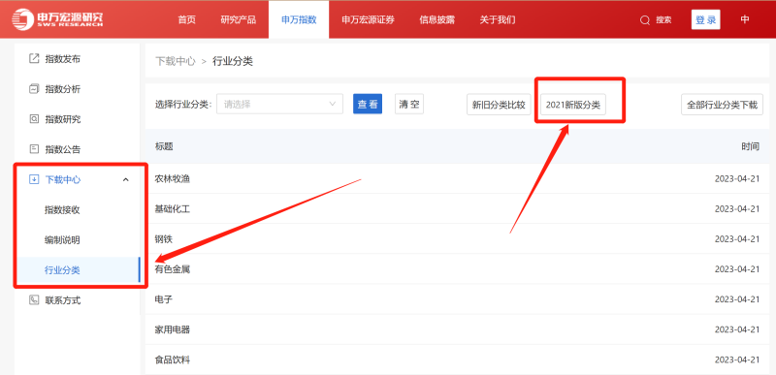This screenshot has height=375, width=776.
Task: Click the 新旧分类比较 button
Action: point(499,105)
